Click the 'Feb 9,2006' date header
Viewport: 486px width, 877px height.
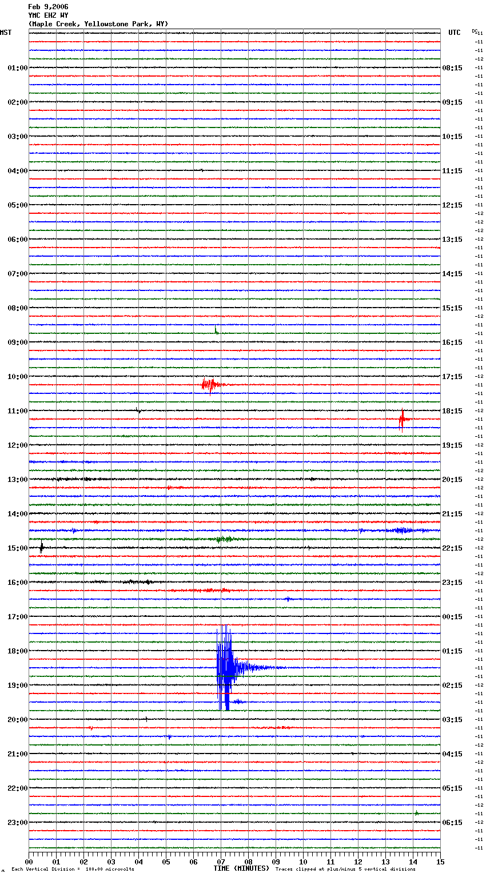(48, 7)
